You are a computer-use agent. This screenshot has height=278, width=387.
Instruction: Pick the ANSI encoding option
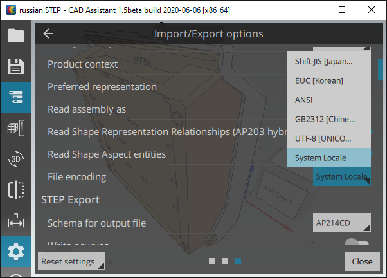pyautogui.click(x=329, y=100)
